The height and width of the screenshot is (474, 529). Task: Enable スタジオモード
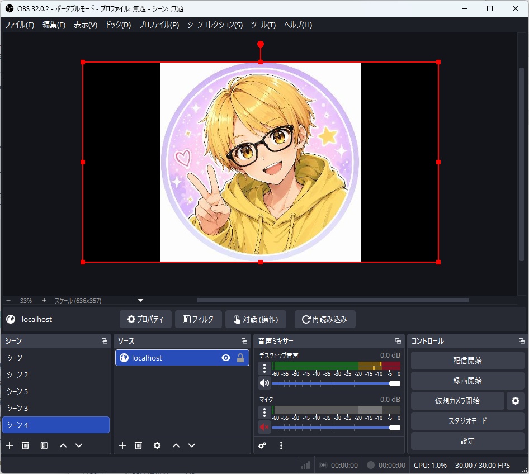click(x=467, y=421)
